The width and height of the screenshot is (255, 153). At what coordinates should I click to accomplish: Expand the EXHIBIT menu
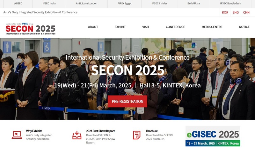pyautogui.click(x=120, y=27)
